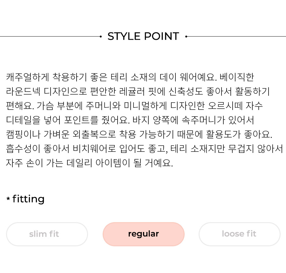The height and width of the screenshot is (273, 286).
Task: Click the word 디테일을 in the description
Action: point(23,120)
